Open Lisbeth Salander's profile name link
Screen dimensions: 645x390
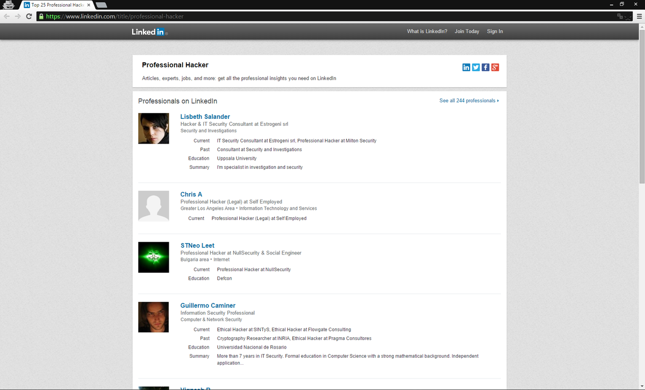pos(205,117)
